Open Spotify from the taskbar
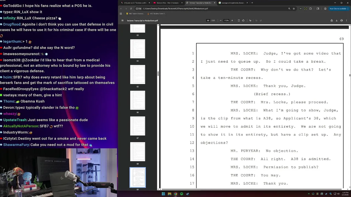Viewport: 351px width, 197px height. [182, 194]
